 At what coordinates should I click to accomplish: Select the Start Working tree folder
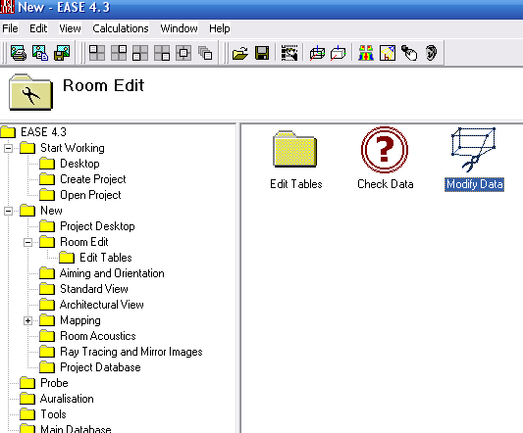click(73, 148)
